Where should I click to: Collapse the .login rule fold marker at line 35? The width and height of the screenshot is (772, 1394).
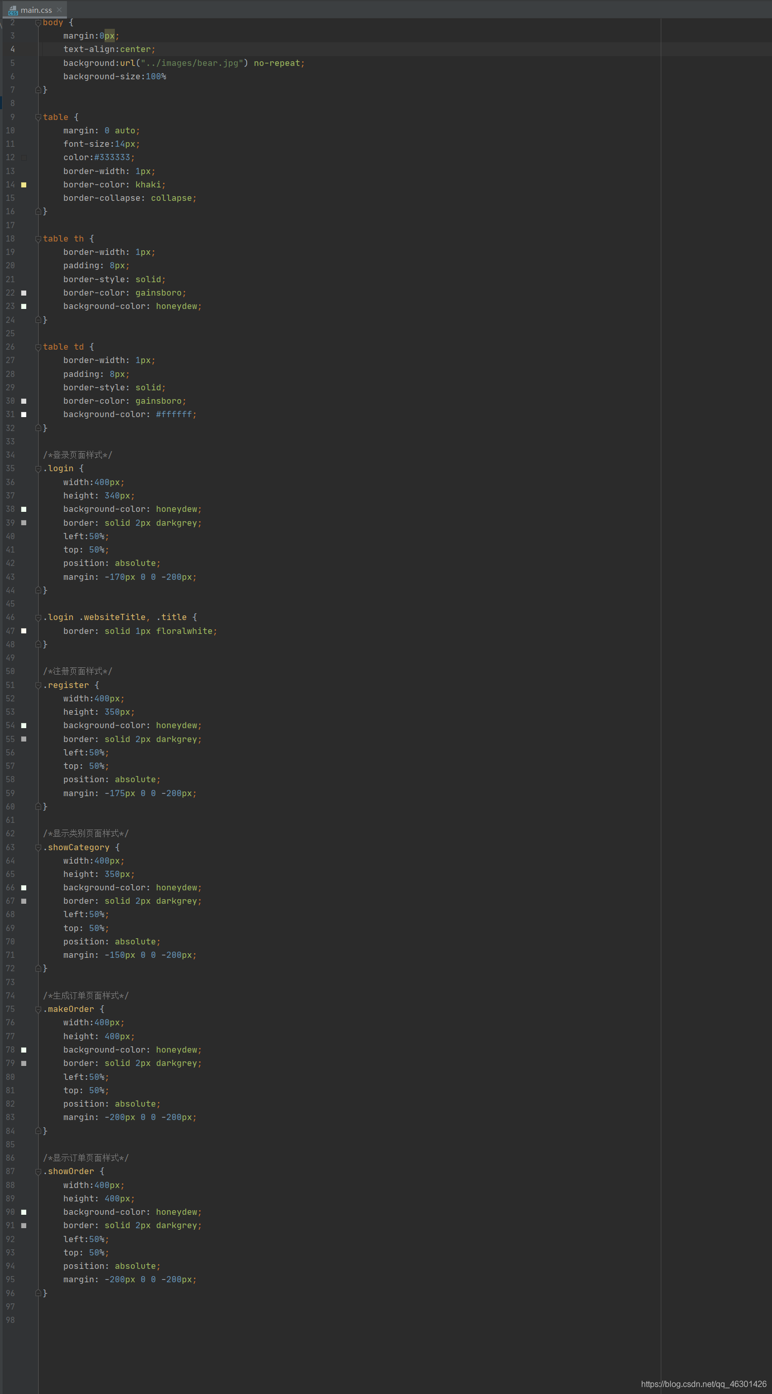pyautogui.click(x=38, y=469)
